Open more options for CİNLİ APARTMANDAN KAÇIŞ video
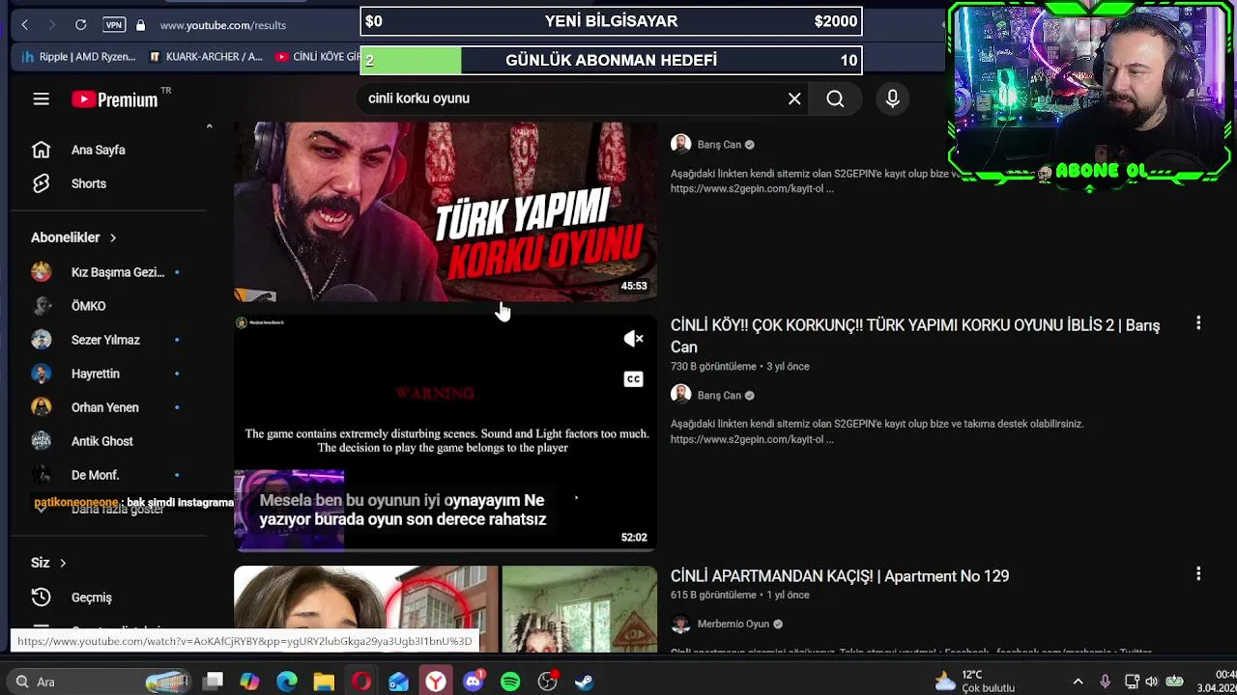 pos(1198,574)
